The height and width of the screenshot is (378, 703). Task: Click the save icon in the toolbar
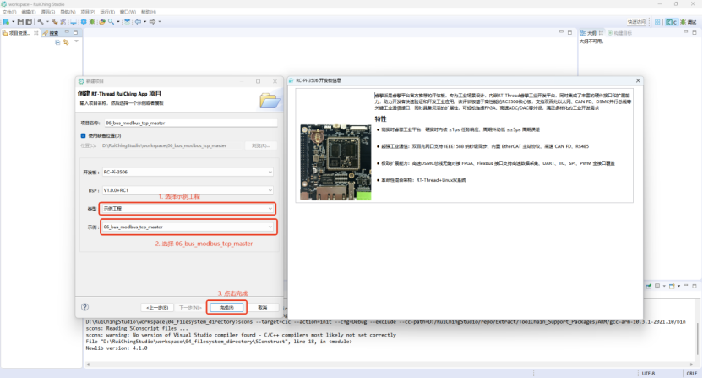coord(19,21)
